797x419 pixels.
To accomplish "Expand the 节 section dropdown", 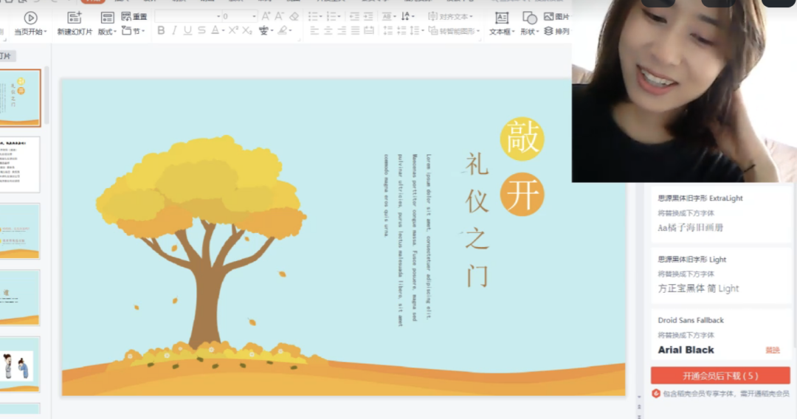I will [x=134, y=31].
